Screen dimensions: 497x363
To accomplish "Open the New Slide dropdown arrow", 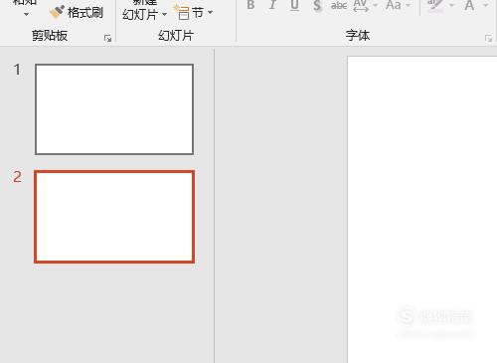I will (x=164, y=14).
